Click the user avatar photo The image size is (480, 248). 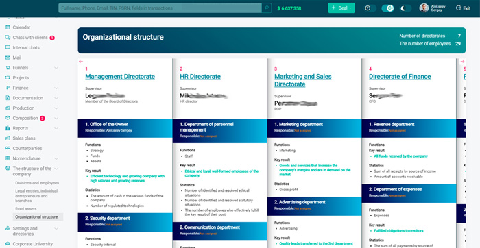[x=424, y=8]
